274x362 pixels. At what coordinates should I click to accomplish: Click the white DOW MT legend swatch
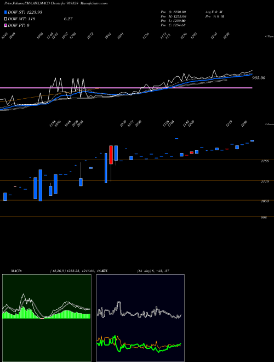tap(5, 19)
